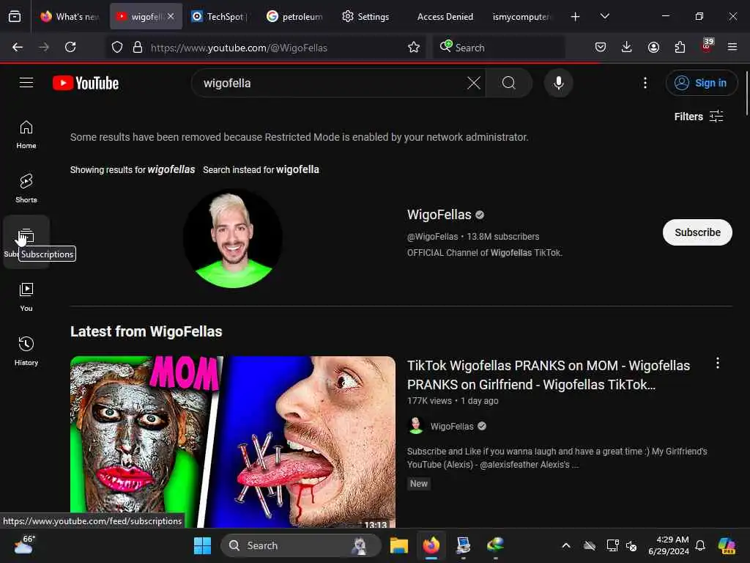Switch to the Access Denied tab
This screenshot has height=563, width=750.
(445, 17)
